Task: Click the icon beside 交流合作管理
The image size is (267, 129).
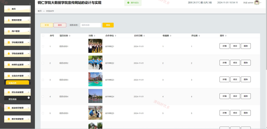Action: (x=9, y=76)
